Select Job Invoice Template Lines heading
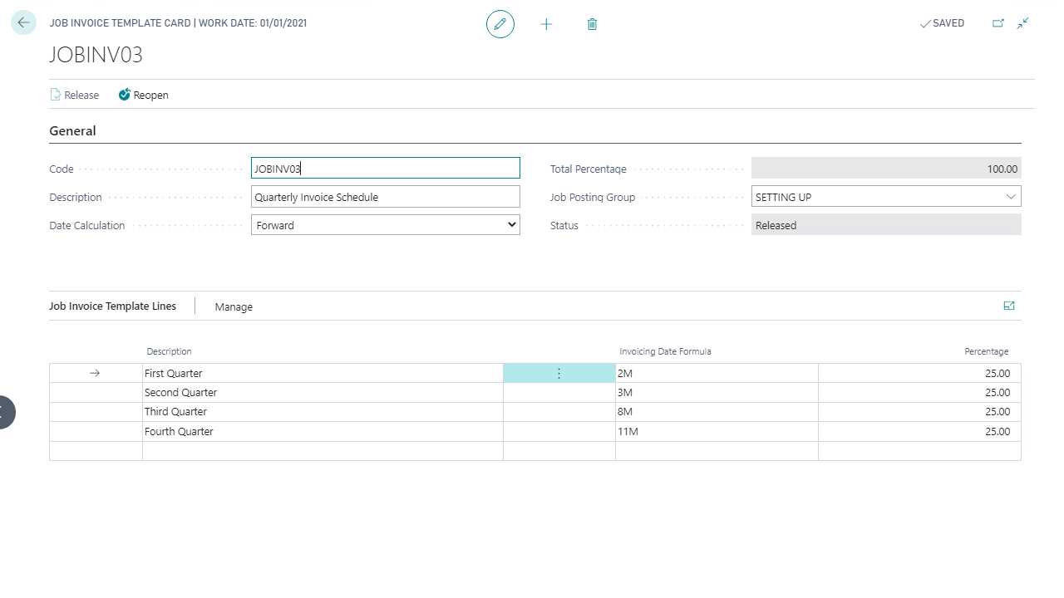1064x598 pixels. point(113,306)
